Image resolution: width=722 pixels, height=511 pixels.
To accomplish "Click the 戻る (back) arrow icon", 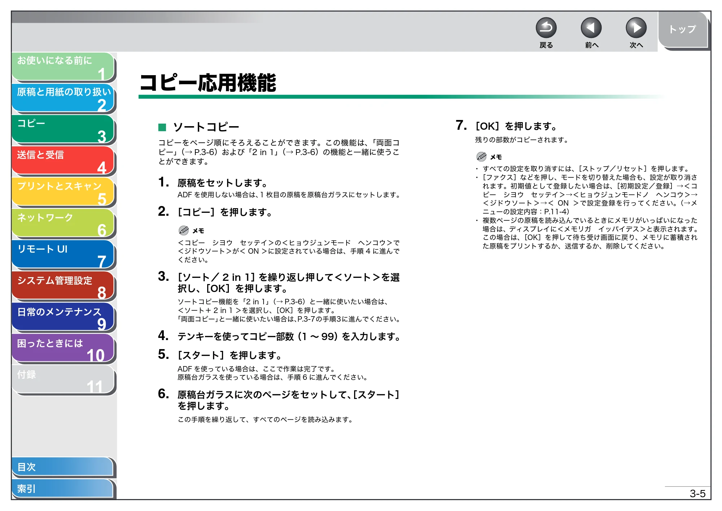I will tap(546, 28).
